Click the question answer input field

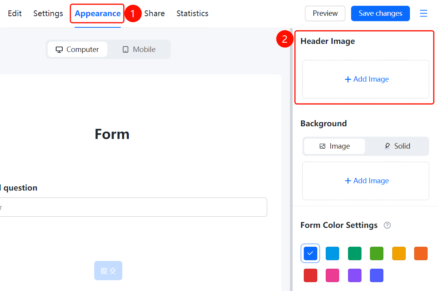click(x=133, y=207)
